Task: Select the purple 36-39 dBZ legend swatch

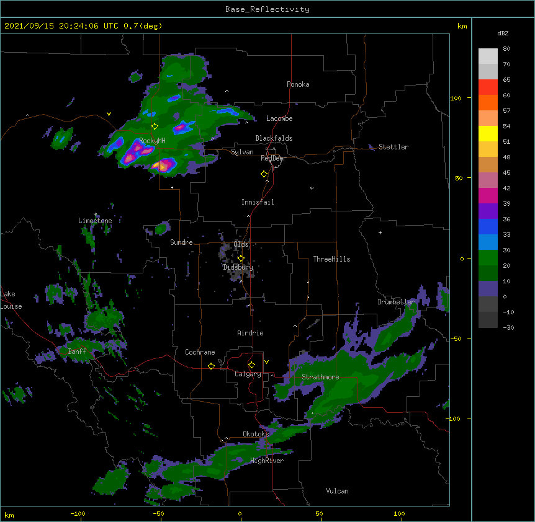Action: coord(488,211)
